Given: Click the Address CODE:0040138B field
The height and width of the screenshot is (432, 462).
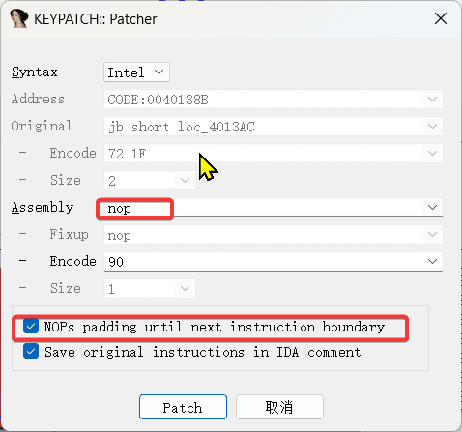Looking at the screenshot, I should click(x=274, y=100).
